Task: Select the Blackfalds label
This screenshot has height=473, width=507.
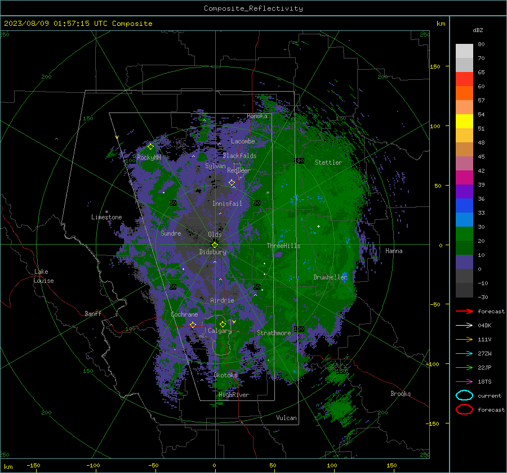Action: (239, 156)
